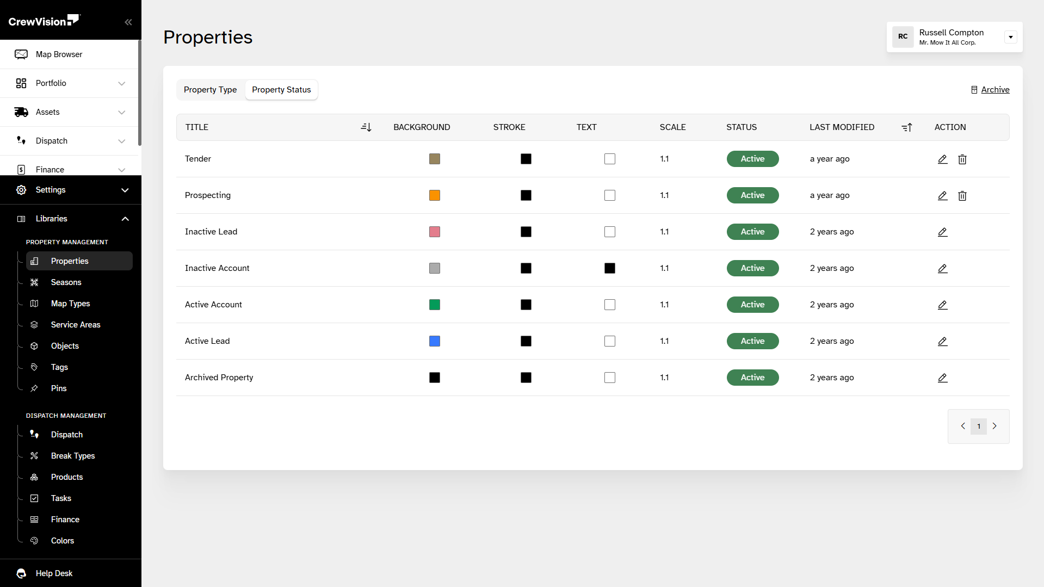1044x587 pixels.
Task: Click the Products icon
Action: [34, 477]
